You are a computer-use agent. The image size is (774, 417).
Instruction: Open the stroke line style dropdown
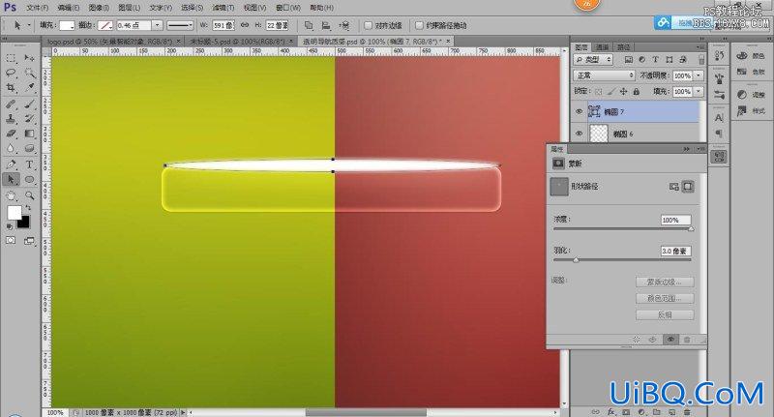(x=180, y=25)
